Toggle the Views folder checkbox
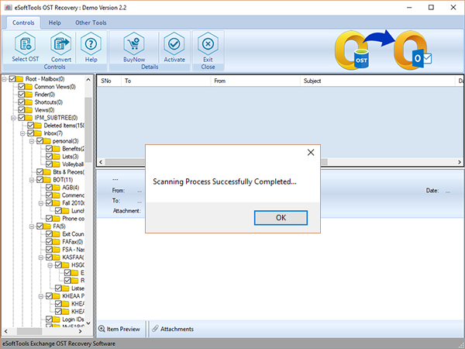The height and width of the screenshot is (349, 465). click(22, 110)
